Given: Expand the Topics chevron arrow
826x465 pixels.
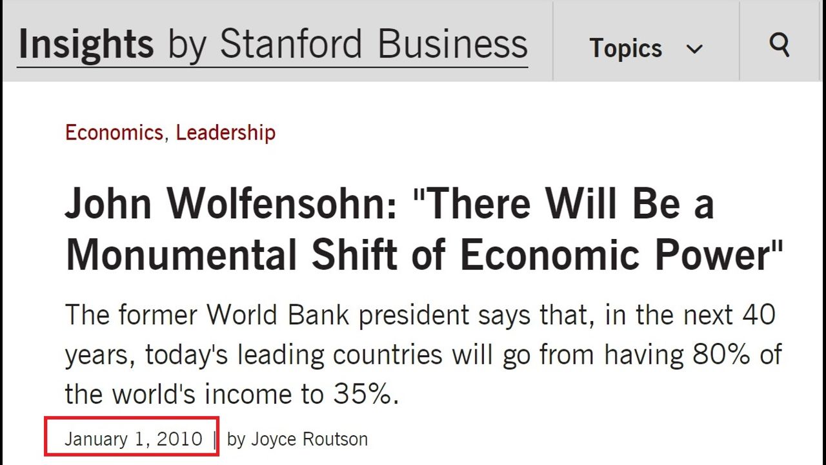Looking at the screenshot, I should [694, 49].
